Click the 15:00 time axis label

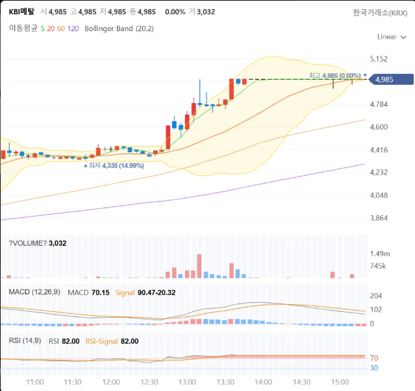pyautogui.click(x=340, y=382)
